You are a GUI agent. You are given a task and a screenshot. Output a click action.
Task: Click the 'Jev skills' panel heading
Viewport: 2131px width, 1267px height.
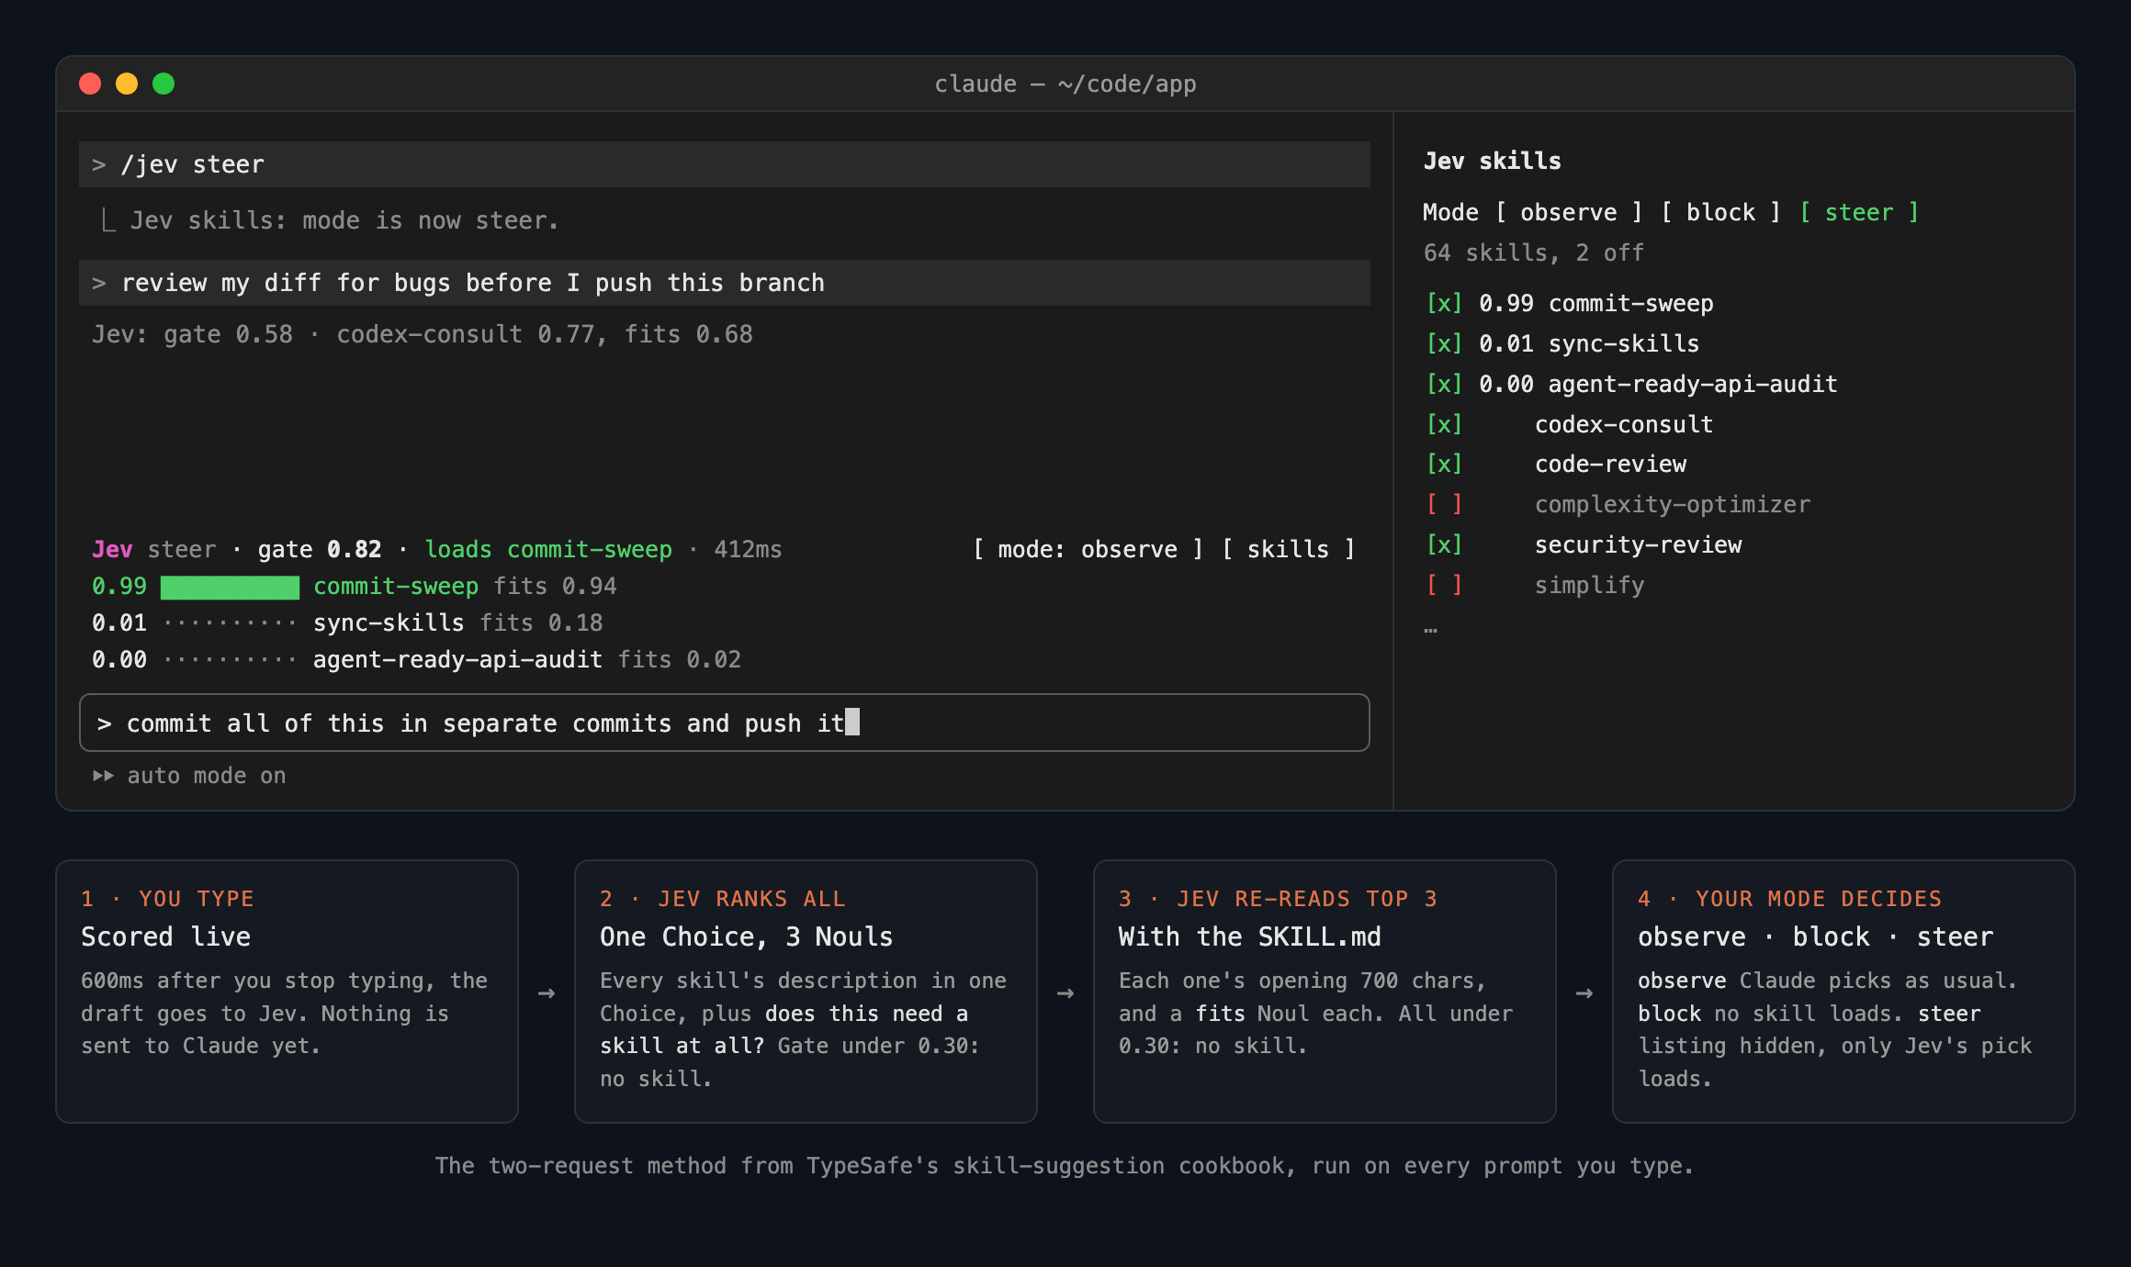click(1492, 162)
